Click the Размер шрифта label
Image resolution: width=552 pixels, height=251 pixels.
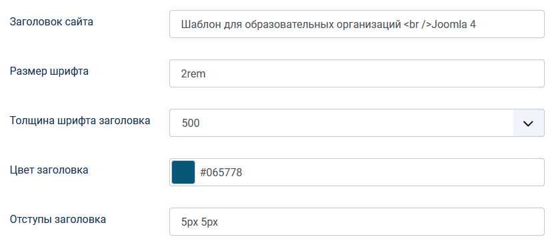point(49,71)
